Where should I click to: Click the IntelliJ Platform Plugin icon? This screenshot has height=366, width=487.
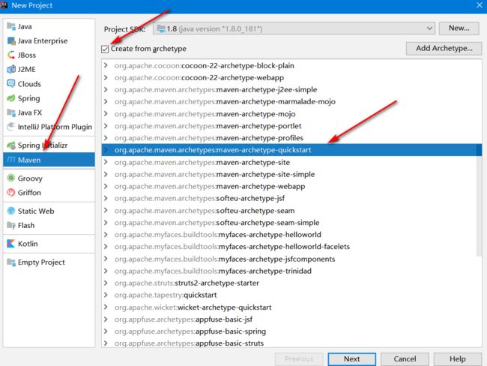pyautogui.click(x=11, y=127)
